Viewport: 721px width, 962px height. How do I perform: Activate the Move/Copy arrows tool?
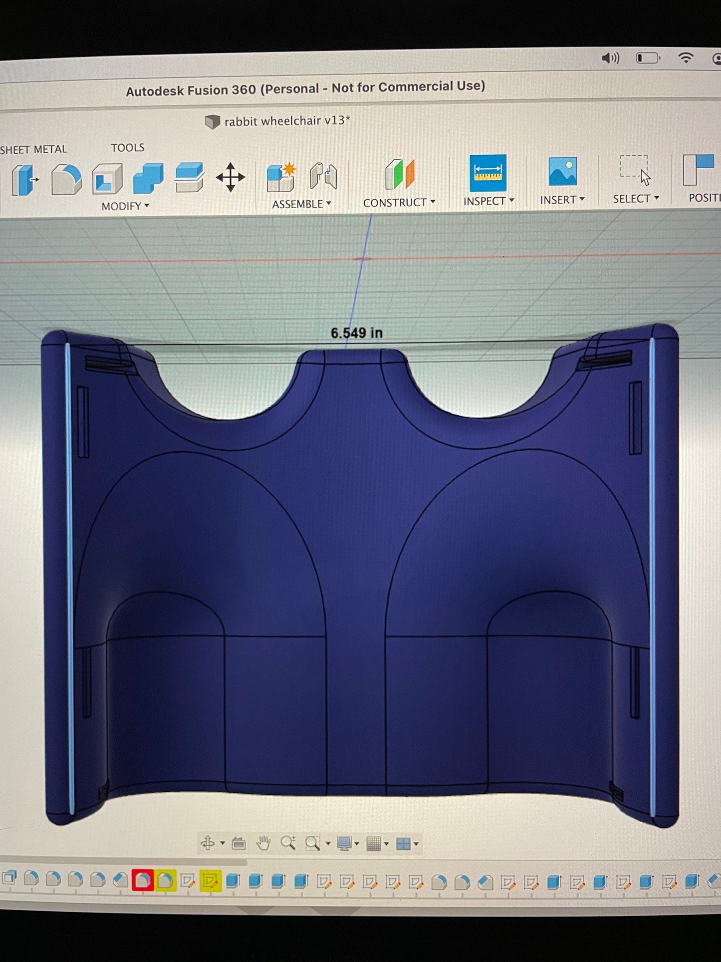pyautogui.click(x=230, y=177)
